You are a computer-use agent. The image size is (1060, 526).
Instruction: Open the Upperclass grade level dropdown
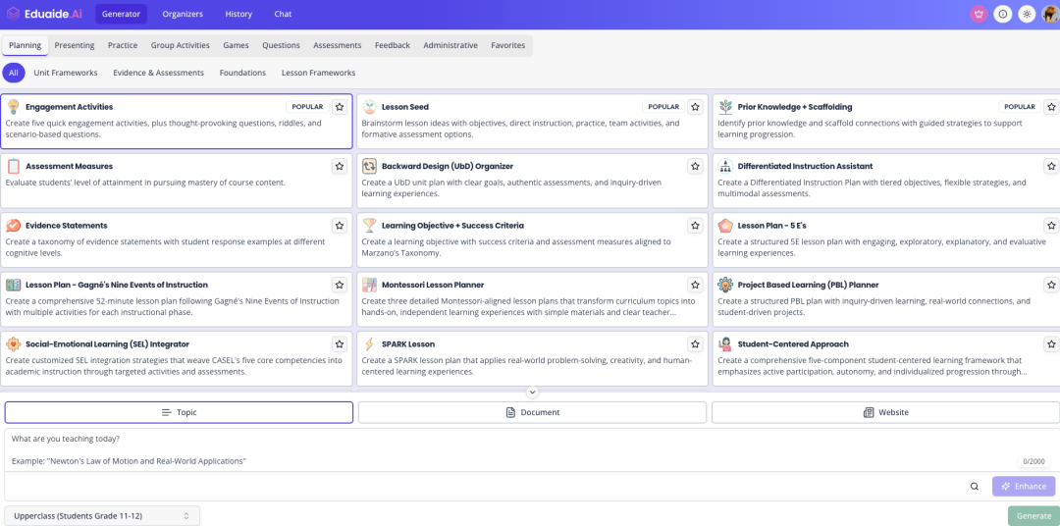coord(102,515)
